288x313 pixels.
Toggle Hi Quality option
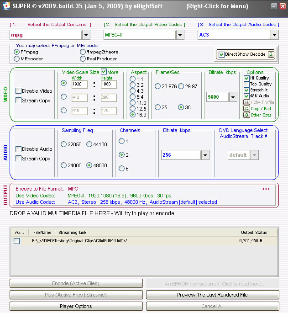tap(246, 78)
